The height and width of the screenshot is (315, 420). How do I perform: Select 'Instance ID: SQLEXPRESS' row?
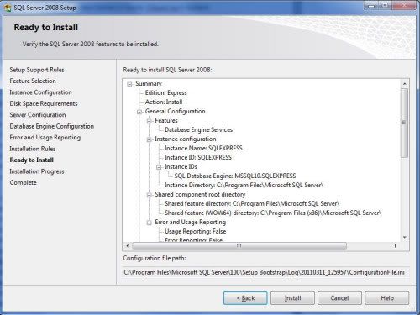click(198, 157)
